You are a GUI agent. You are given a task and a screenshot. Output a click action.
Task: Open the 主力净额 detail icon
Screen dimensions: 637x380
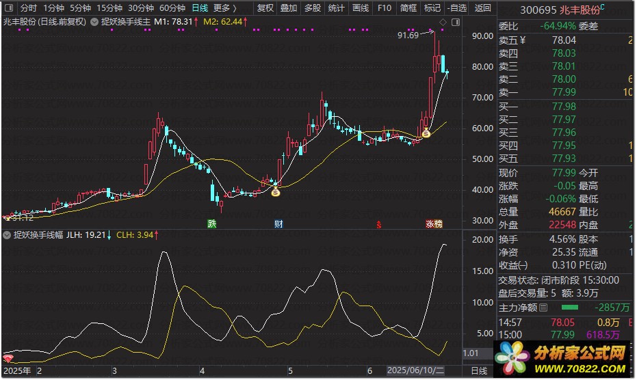[543, 308]
